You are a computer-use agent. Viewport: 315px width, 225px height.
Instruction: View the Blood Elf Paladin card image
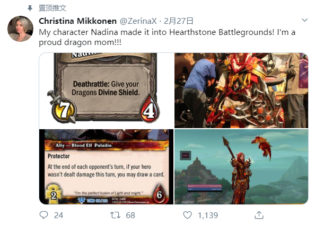pos(106,167)
